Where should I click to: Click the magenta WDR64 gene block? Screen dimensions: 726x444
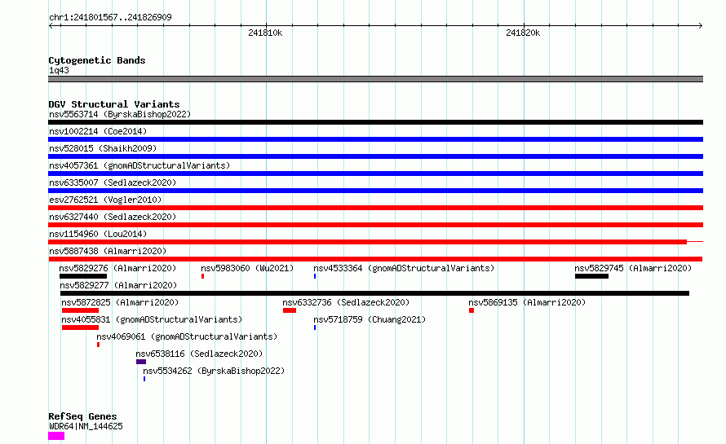click(56, 436)
